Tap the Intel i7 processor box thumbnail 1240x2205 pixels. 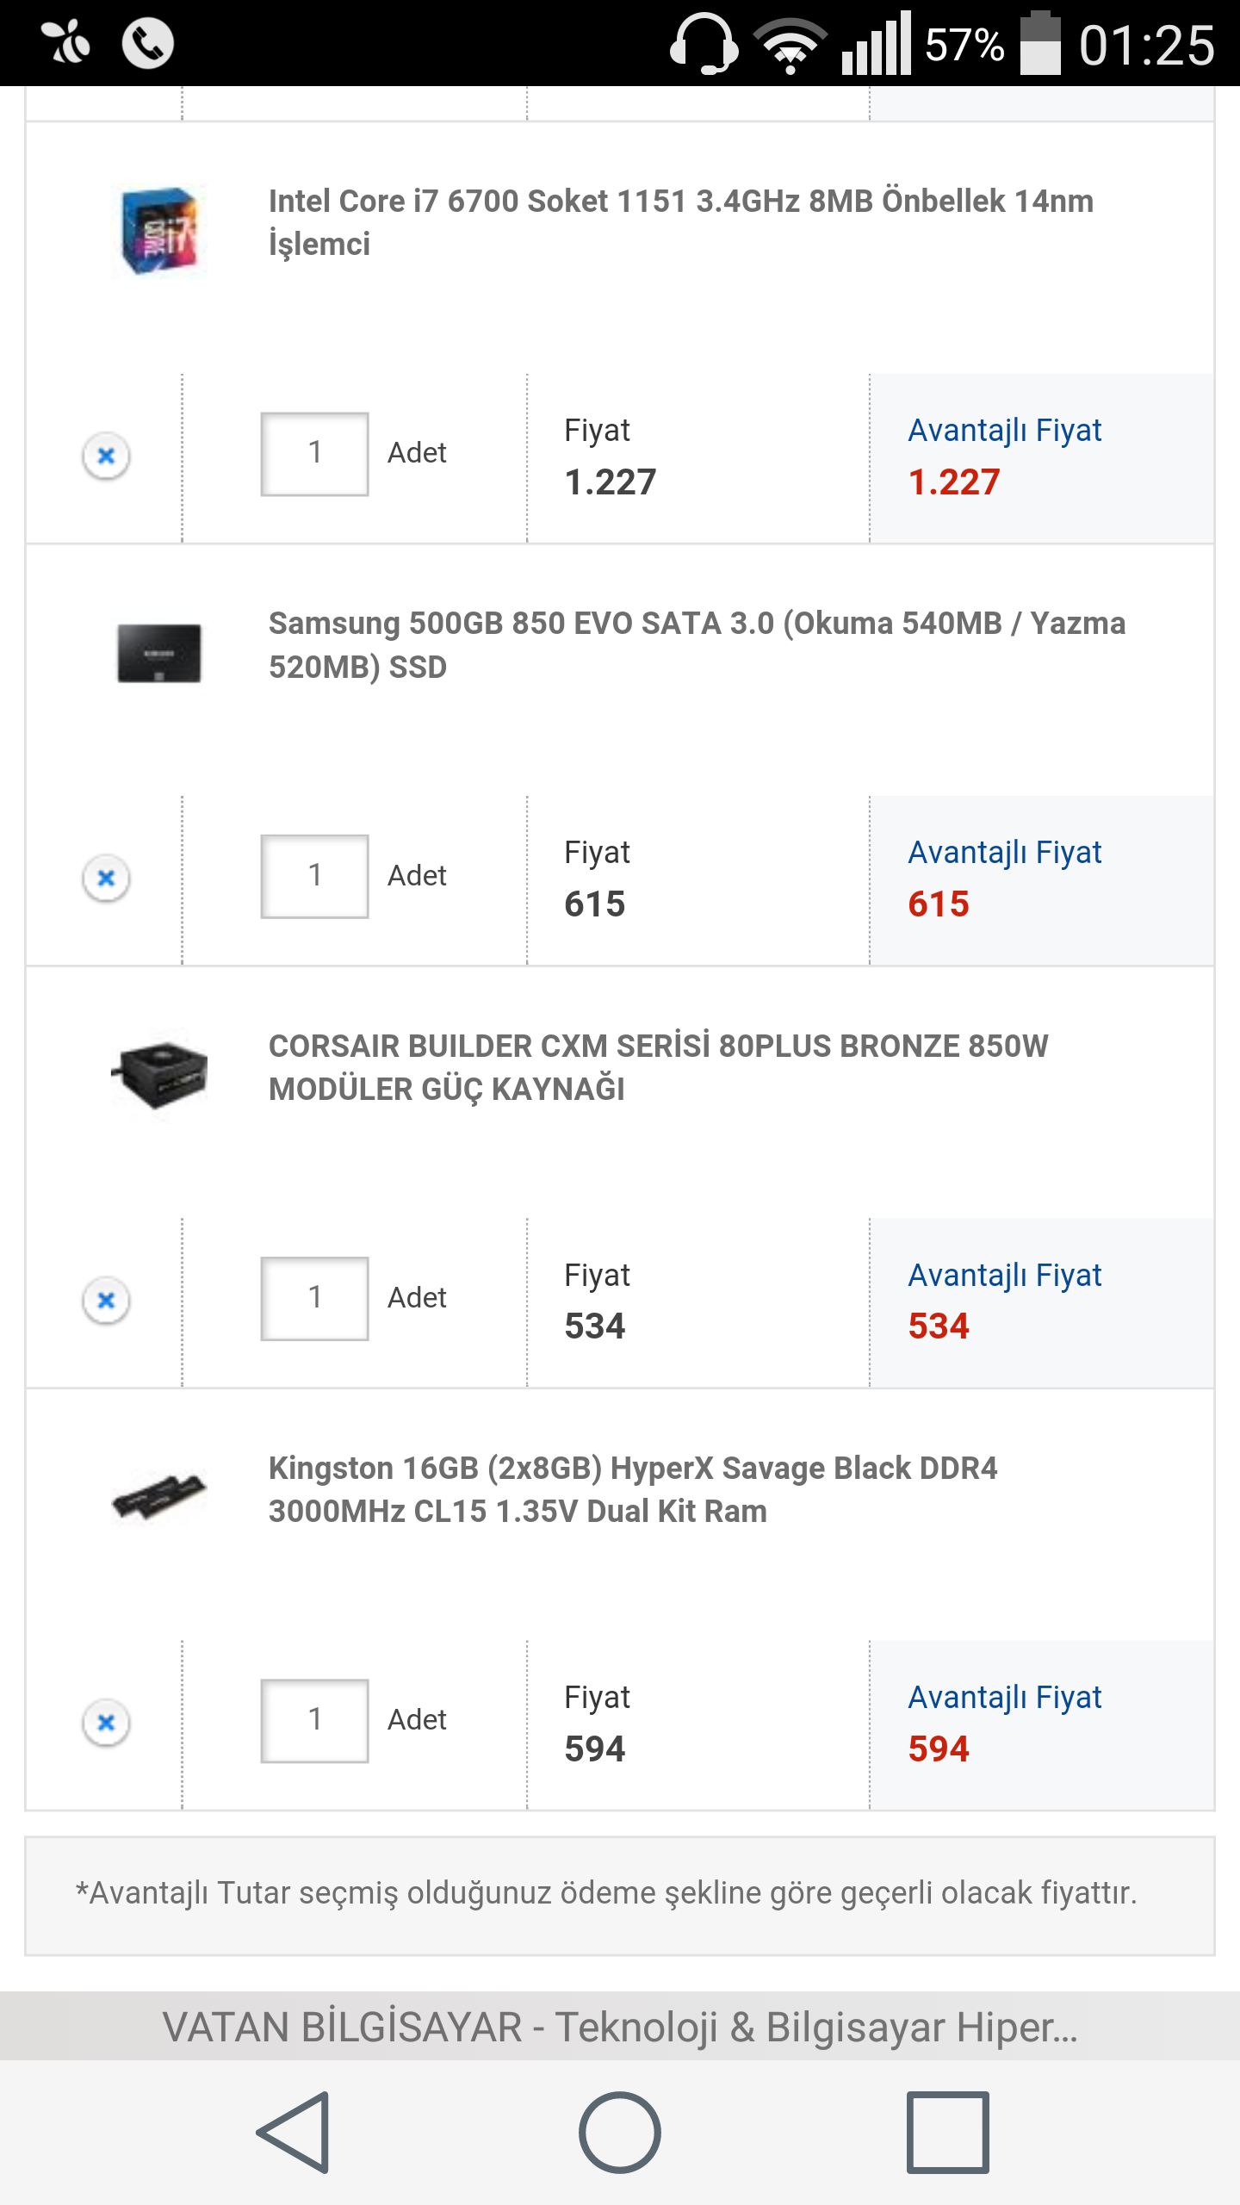point(159,231)
